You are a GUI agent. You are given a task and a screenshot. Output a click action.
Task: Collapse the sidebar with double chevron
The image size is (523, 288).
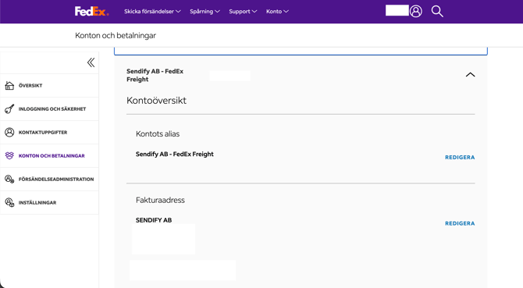pyautogui.click(x=91, y=62)
